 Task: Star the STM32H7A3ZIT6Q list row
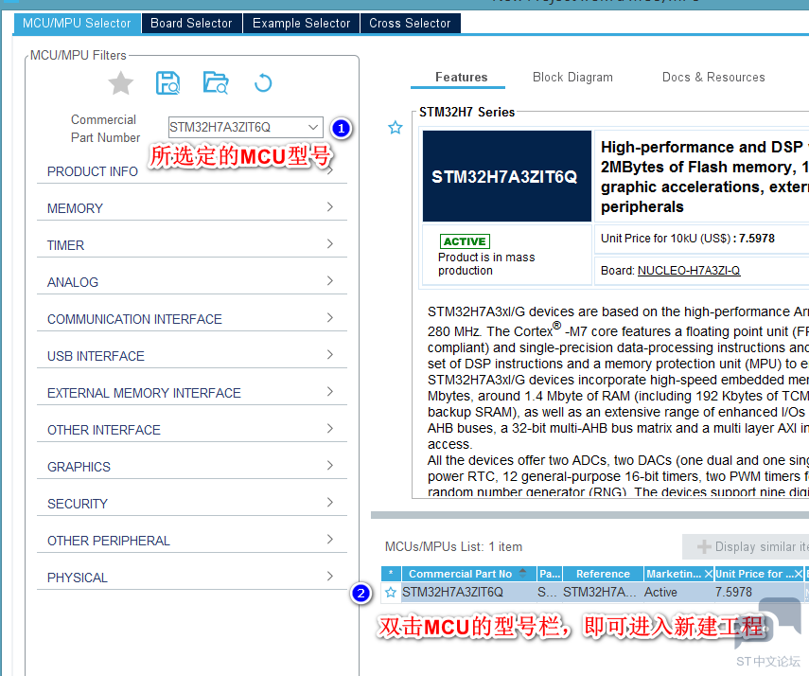click(x=391, y=592)
